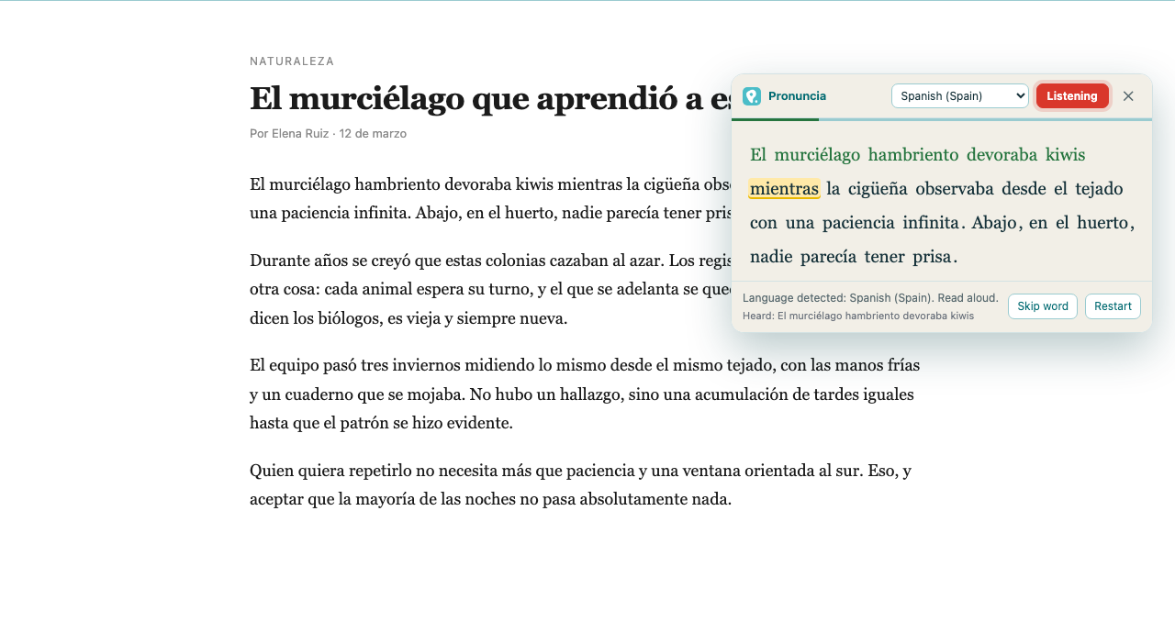Click the green word "hambriento" in panel
The height and width of the screenshot is (633, 1175).
(913, 155)
